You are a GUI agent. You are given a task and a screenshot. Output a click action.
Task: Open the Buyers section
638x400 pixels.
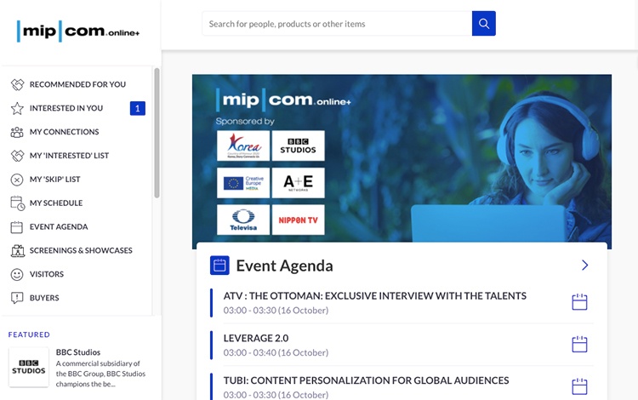pyautogui.click(x=44, y=298)
